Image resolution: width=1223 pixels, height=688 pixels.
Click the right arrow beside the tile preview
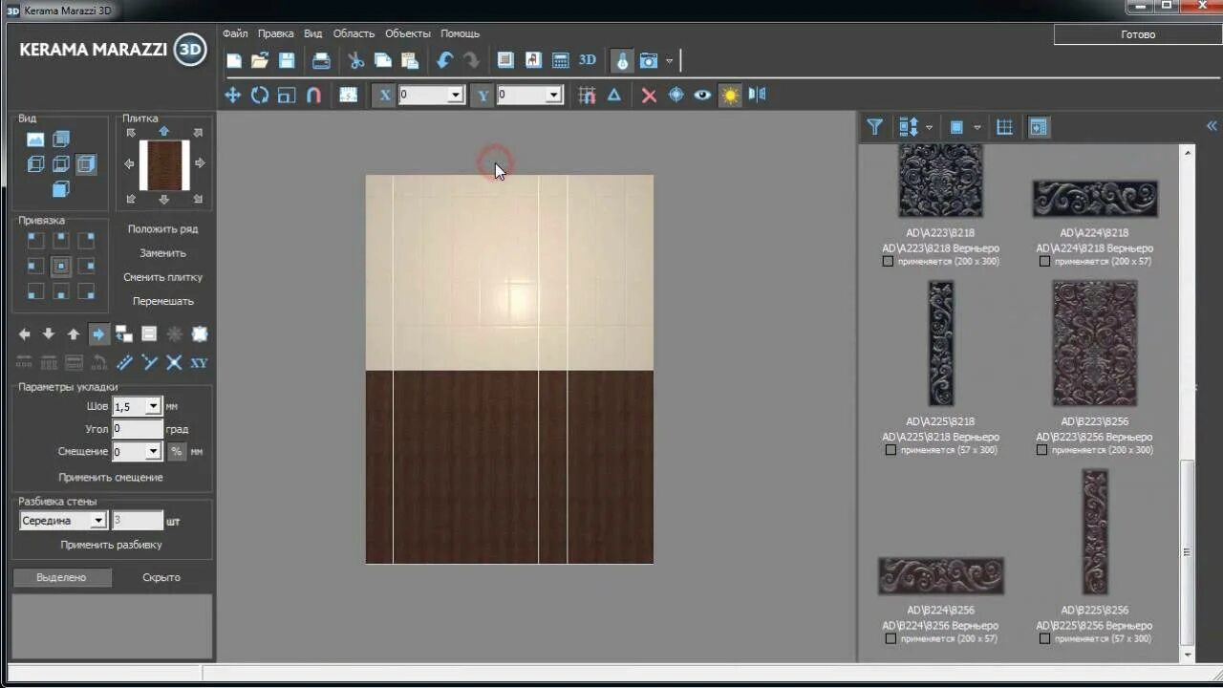[200, 163]
